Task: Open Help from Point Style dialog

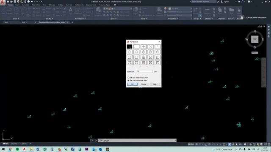Action: (155, 84)
